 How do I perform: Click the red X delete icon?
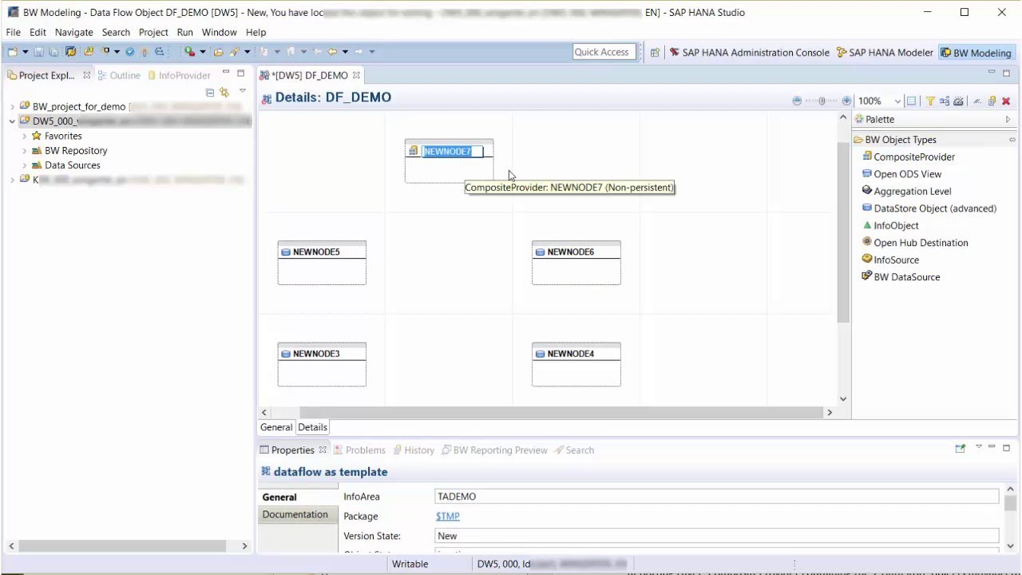1006,101
